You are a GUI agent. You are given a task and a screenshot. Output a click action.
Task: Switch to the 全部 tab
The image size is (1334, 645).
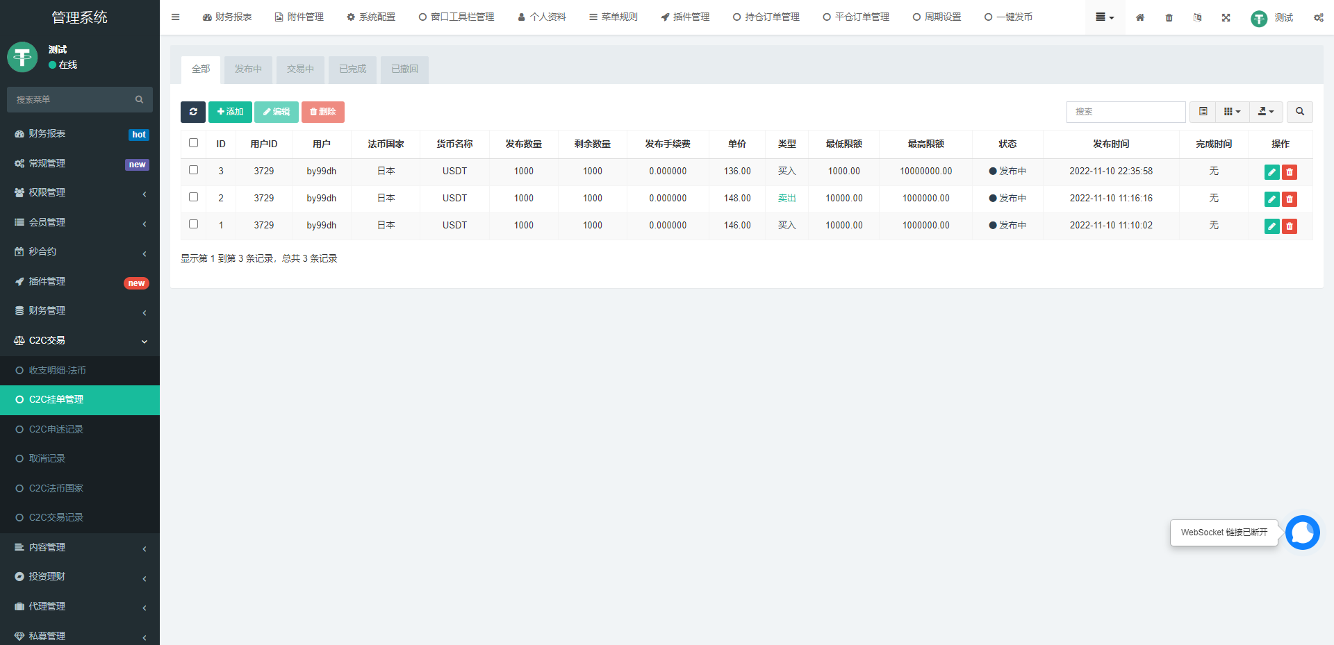[201, 69]
